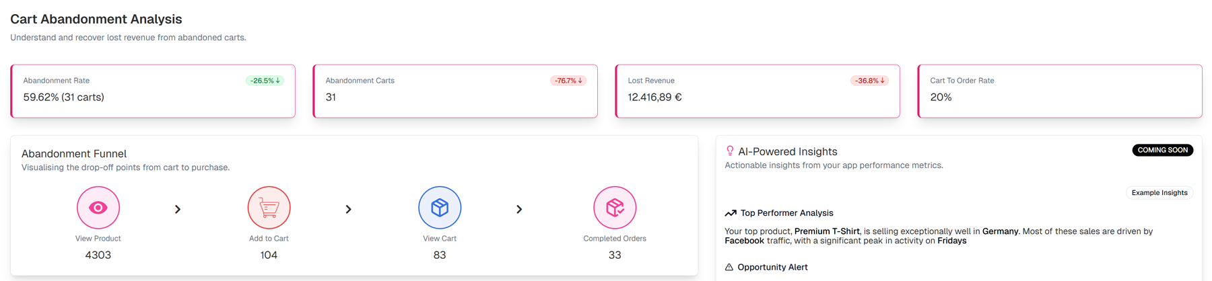Click the -26.5% Abandonment Rate badge
This screenshot has width=1212, height=281.
click(x=265, y=81)
